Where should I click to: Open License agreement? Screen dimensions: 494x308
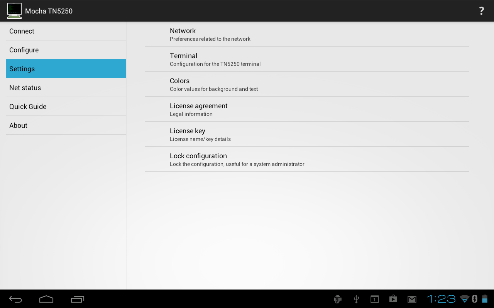click(x=307, y=109)
